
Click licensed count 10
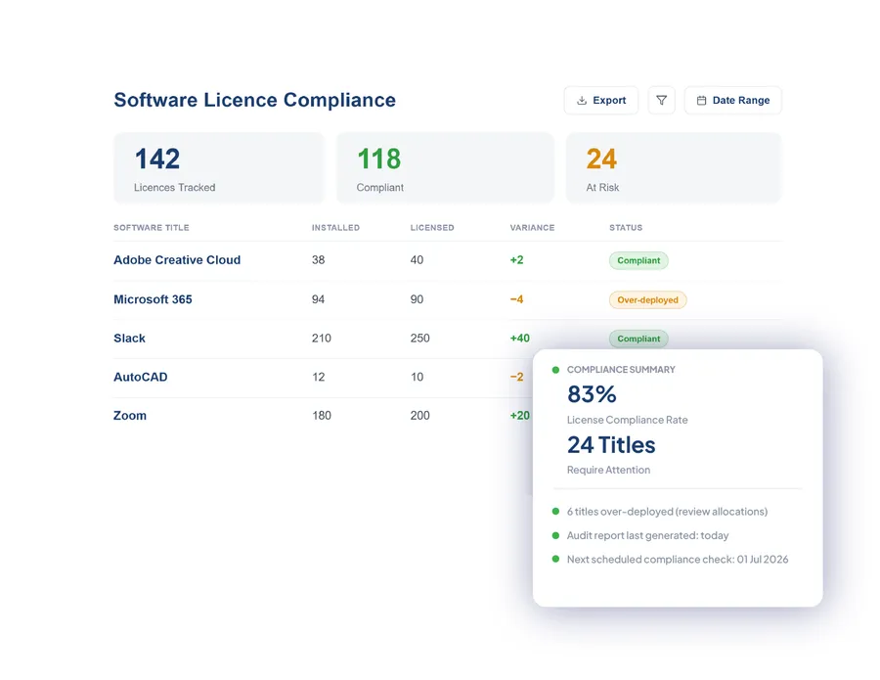click(417, 377)
